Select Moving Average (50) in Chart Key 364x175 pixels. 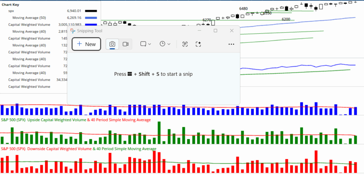[29, 18]
